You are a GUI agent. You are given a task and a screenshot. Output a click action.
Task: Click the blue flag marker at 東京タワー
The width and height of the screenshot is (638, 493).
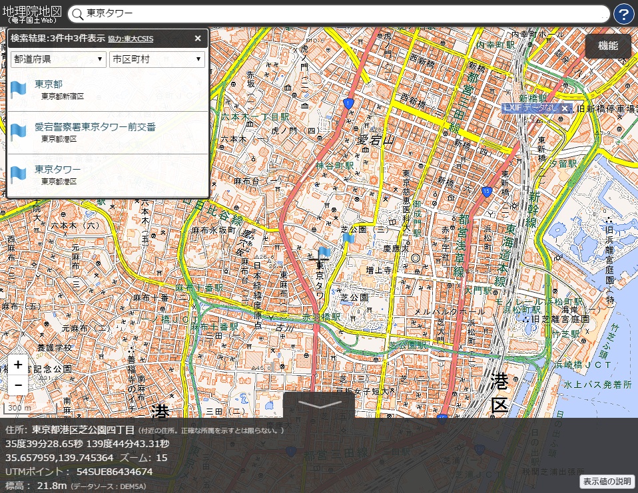324,253
